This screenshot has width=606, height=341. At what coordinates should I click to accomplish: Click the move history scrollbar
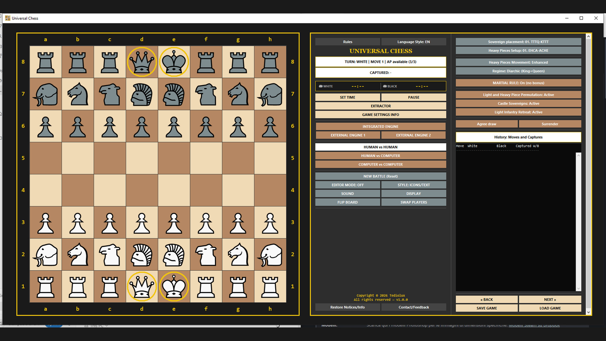[578, 222]
